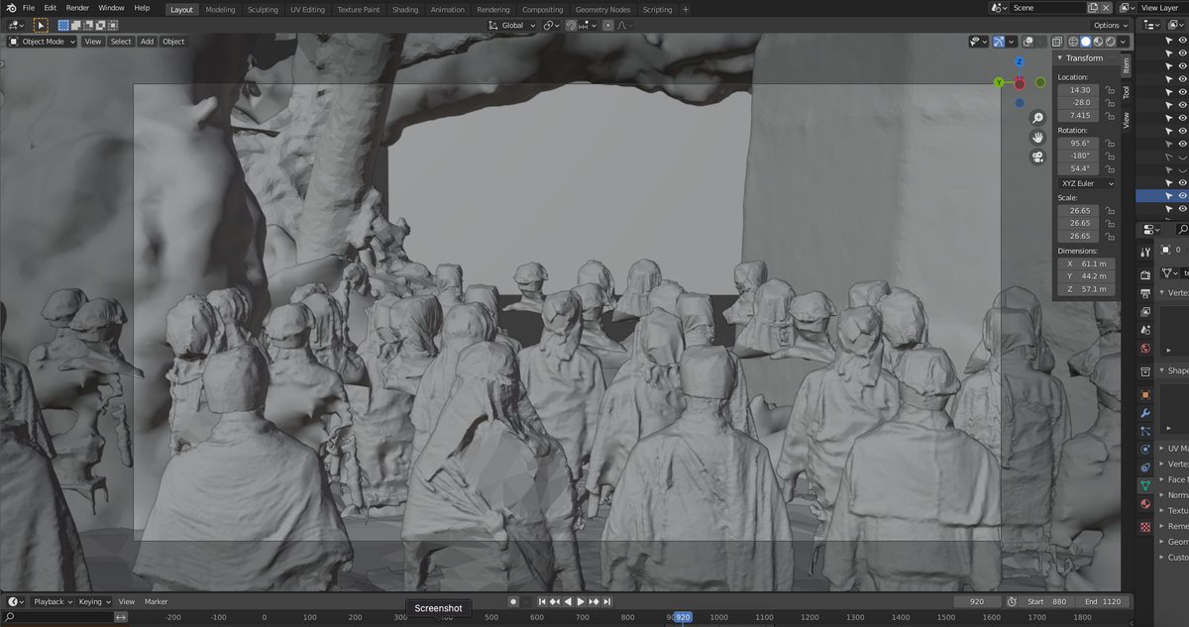Click the Options dropdown button

[1110, 25]
